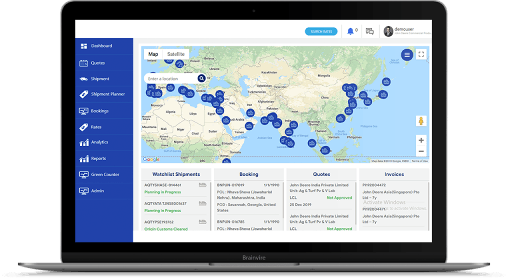Viewport: 508px width, 278px height.
Task: Open the demouser profile menu
Action: point(406,31)
